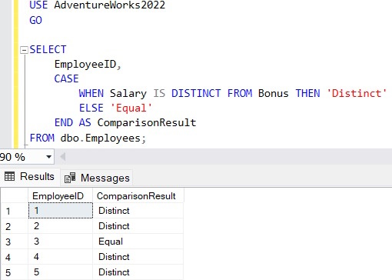This screenshot has height=280, width=392.
Task: Click the Results grid icon on the tab
Action: (x=10, y=177)
